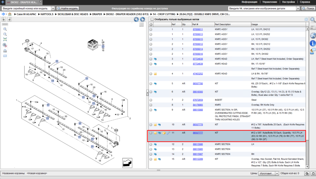This screenshot has height=179, width=316.
Task: Go to next illustration with blue right arrow
Action: (142, 19)
